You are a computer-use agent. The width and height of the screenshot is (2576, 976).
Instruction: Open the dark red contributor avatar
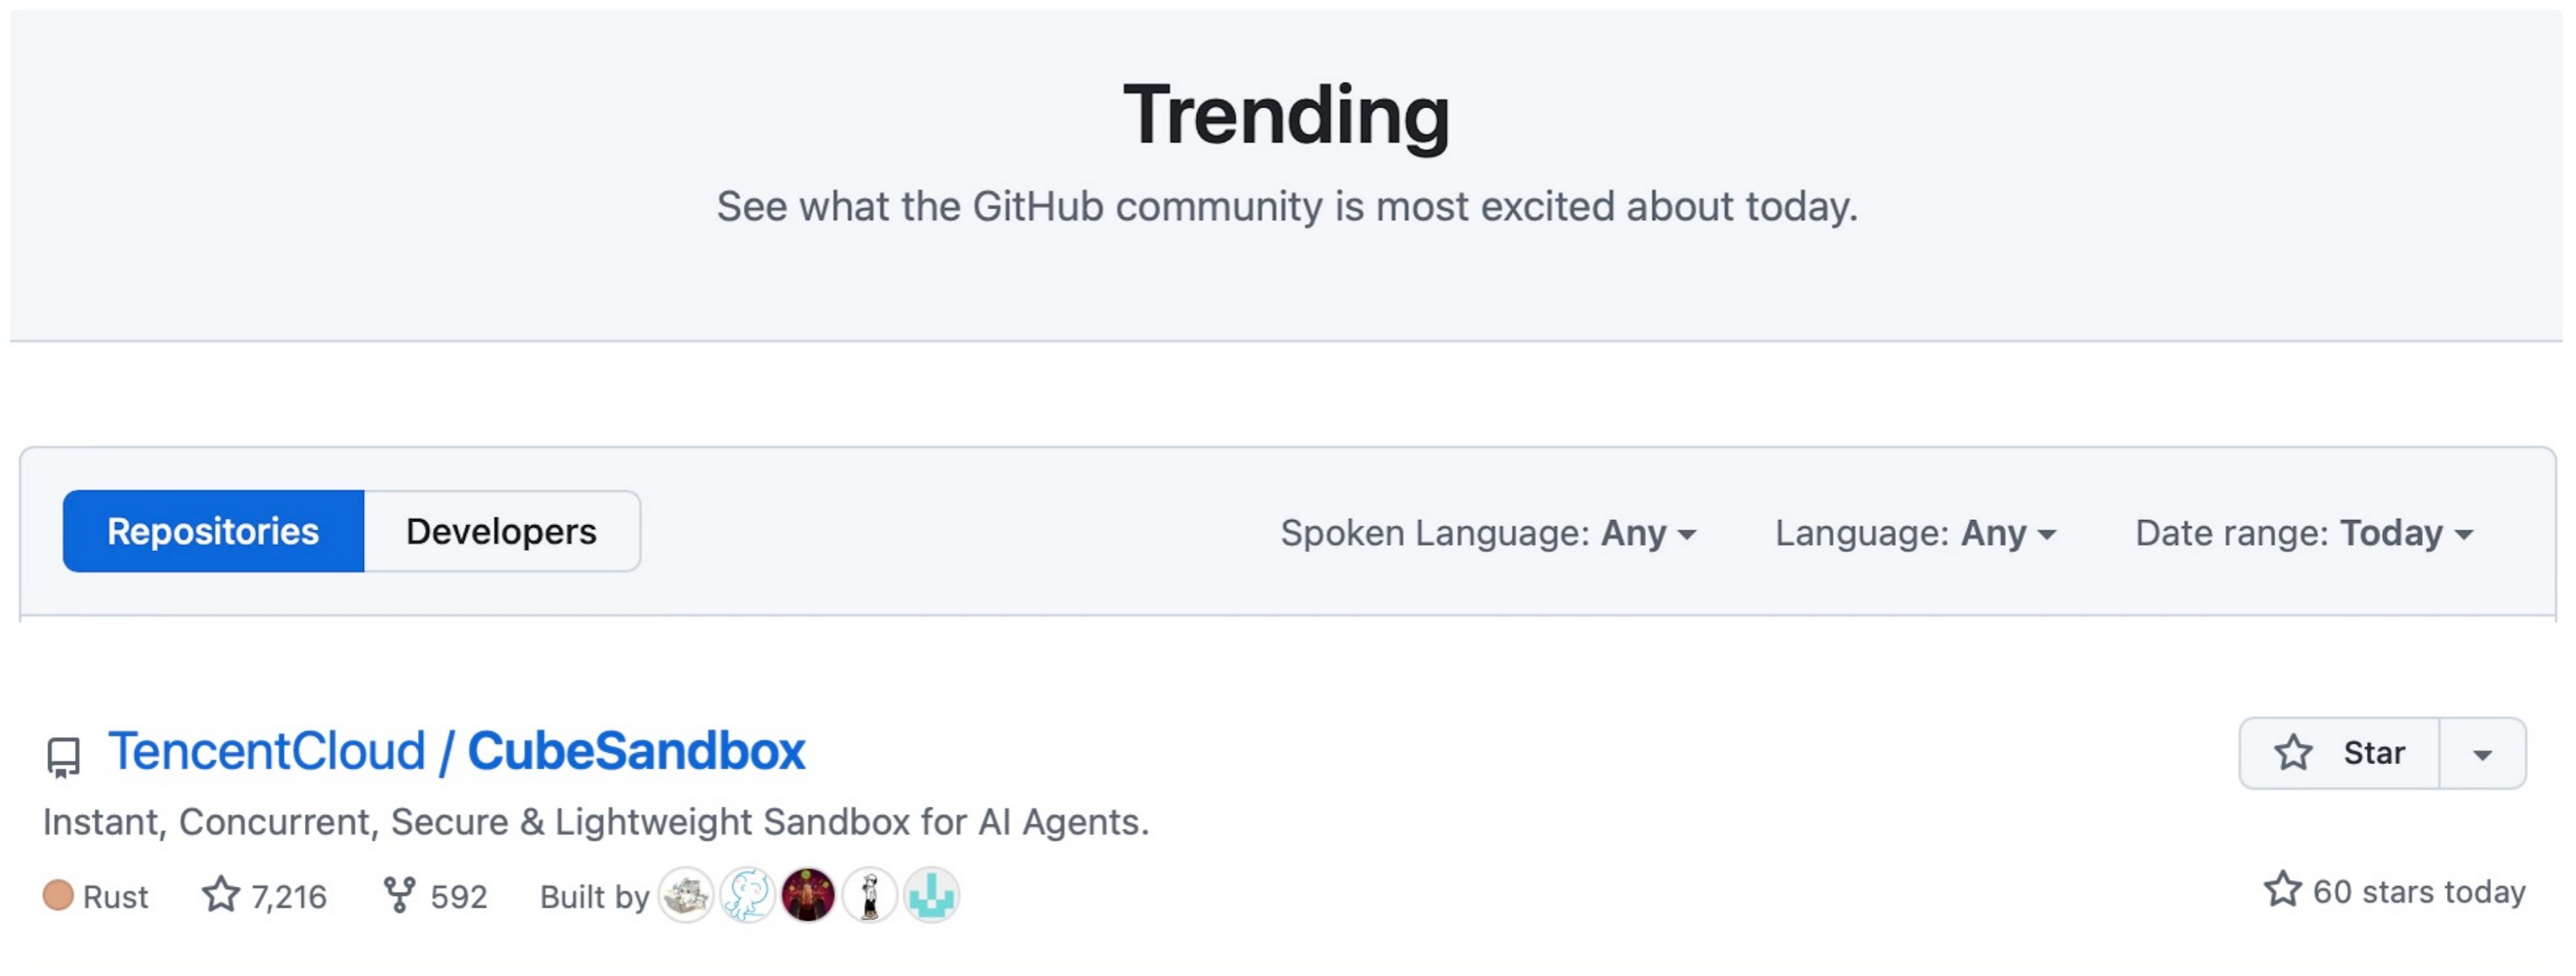coord(808,895)
